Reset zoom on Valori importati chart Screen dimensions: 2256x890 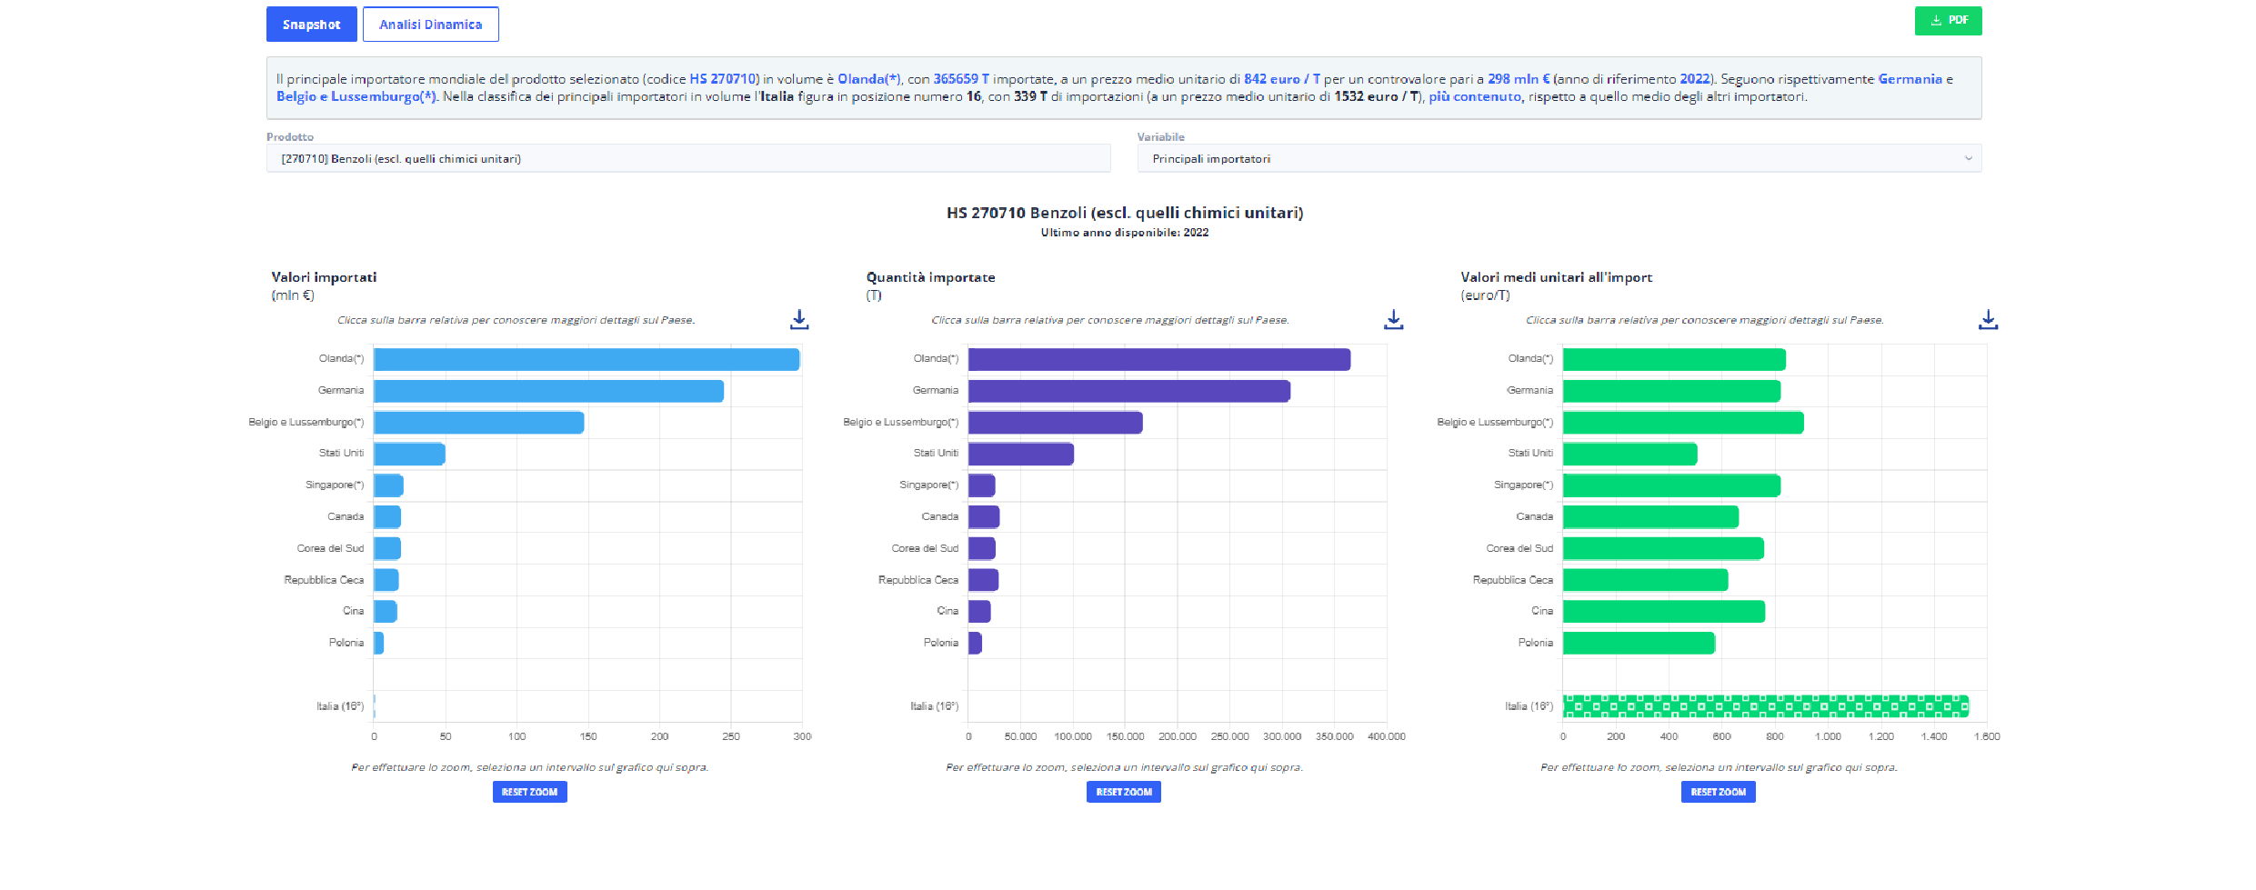(529, 792)
